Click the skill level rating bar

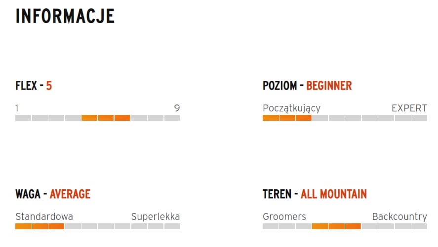[x=345, y=118]
